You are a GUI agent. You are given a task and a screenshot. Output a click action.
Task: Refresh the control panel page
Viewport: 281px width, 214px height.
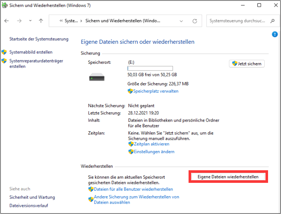195,21
